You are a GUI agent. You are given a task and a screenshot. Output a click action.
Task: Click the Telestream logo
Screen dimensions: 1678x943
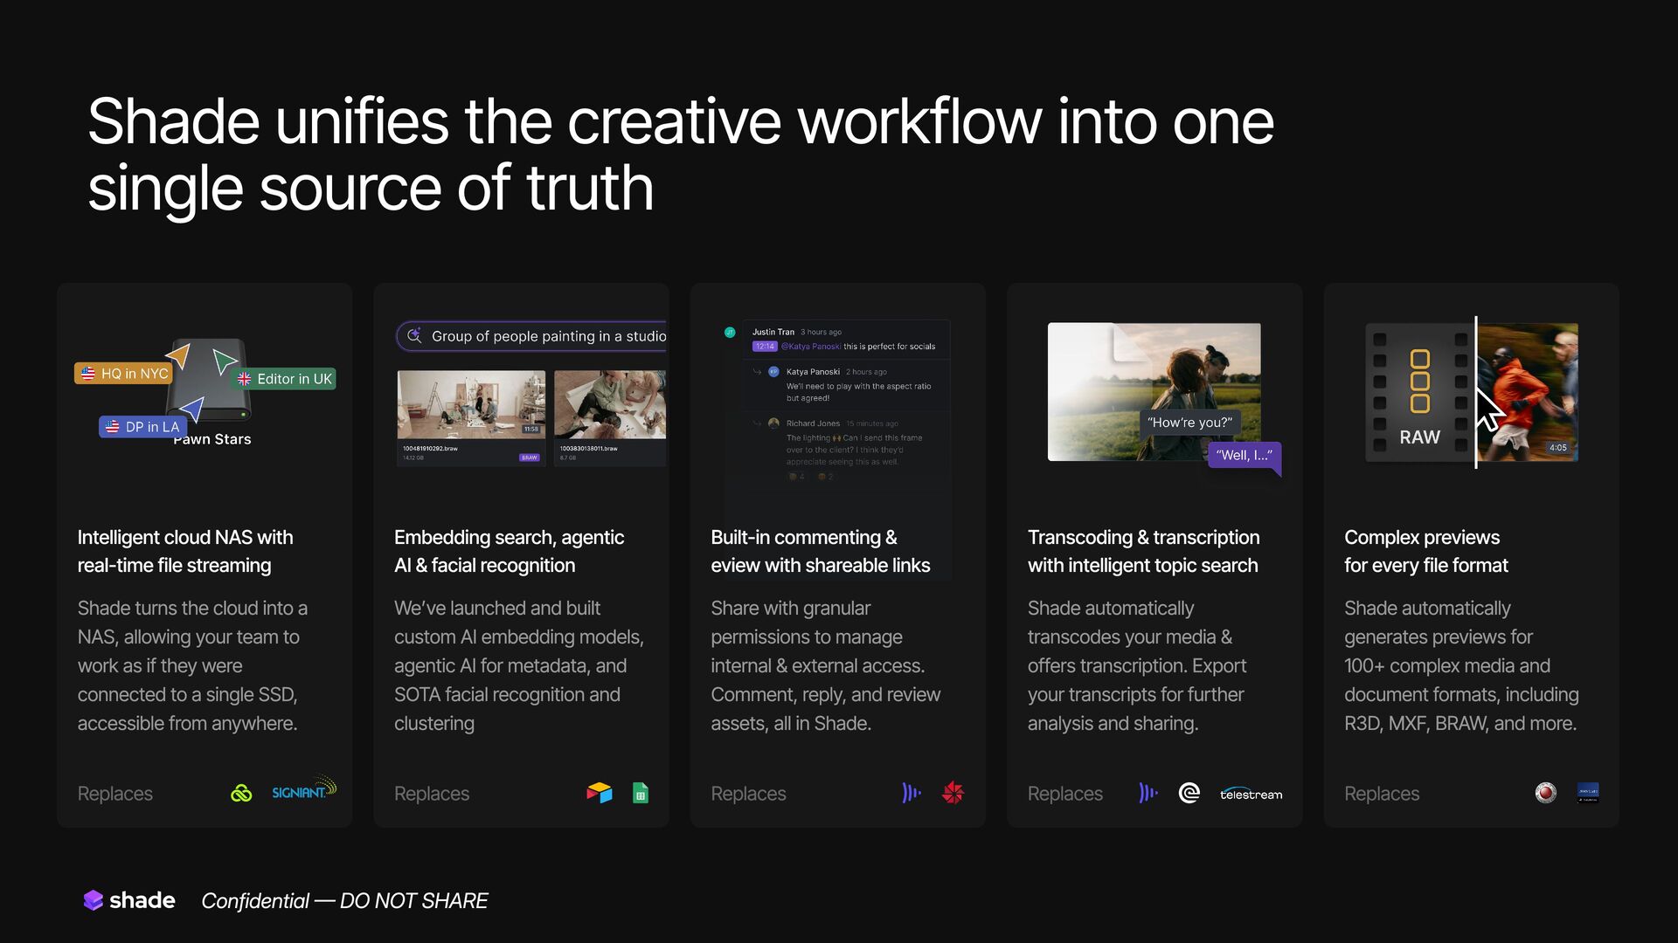pyautogui.click(x=1251, y=794)
